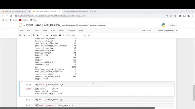Screen dimensions: 195x109
Task: Rename notebook title EDA_Hotel_Booking_
Action: click(x=48, y=25)
